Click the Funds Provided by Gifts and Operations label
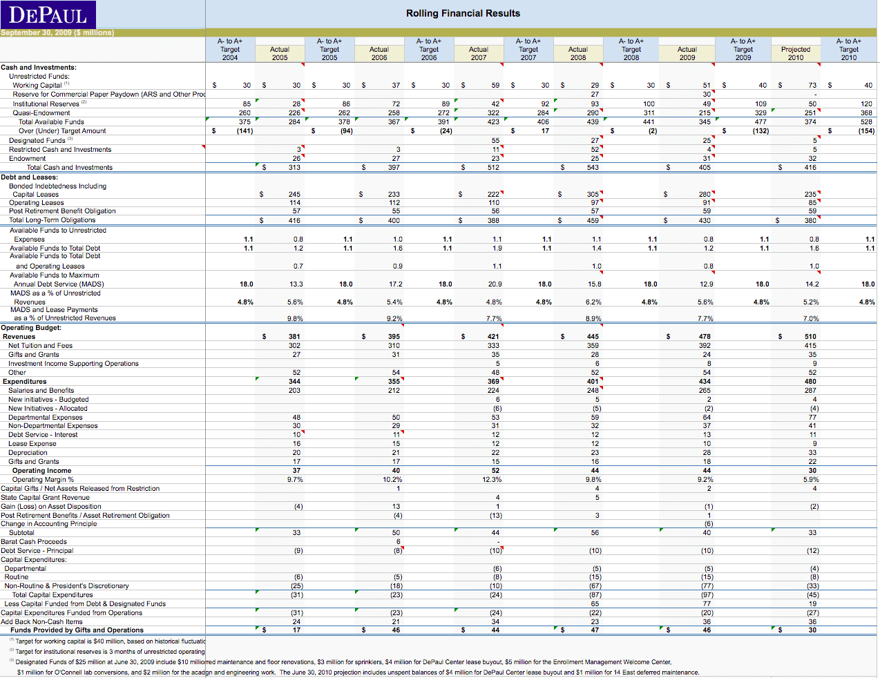880x678 pixels. pos(77,630)
